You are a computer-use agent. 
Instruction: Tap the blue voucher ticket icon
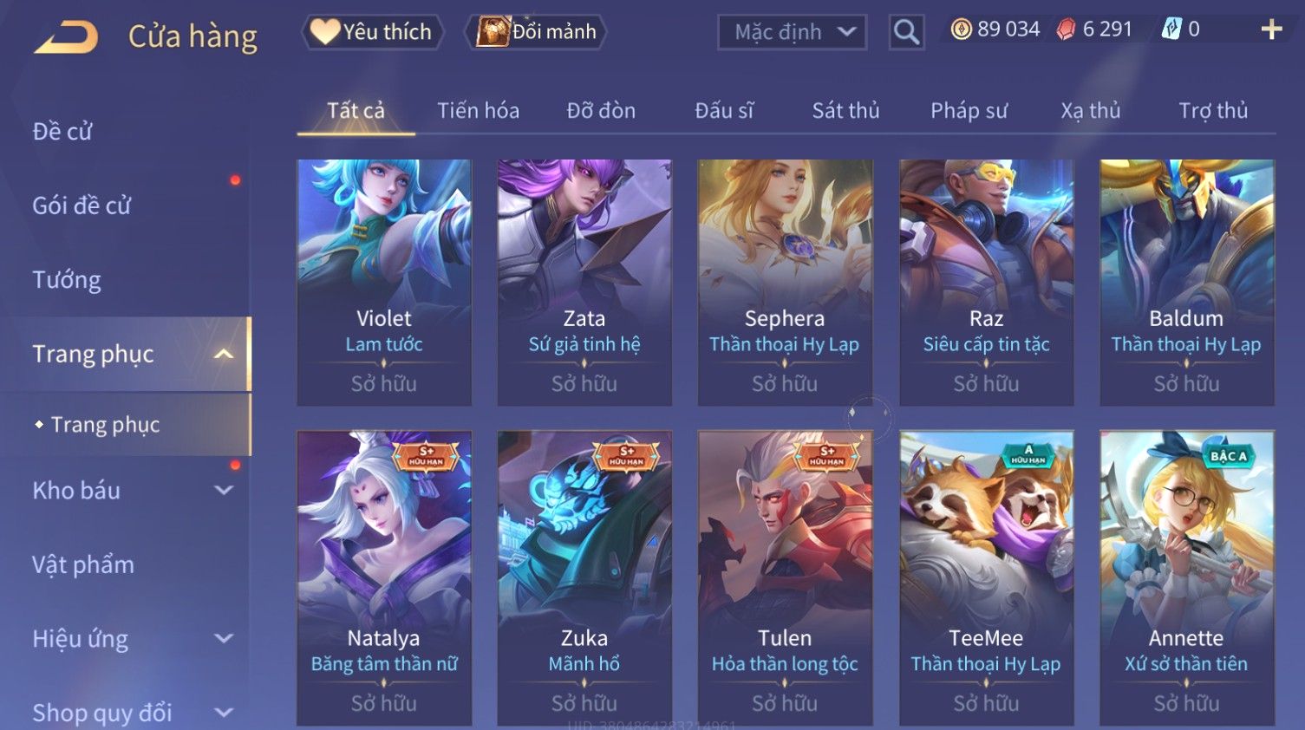1171,29
